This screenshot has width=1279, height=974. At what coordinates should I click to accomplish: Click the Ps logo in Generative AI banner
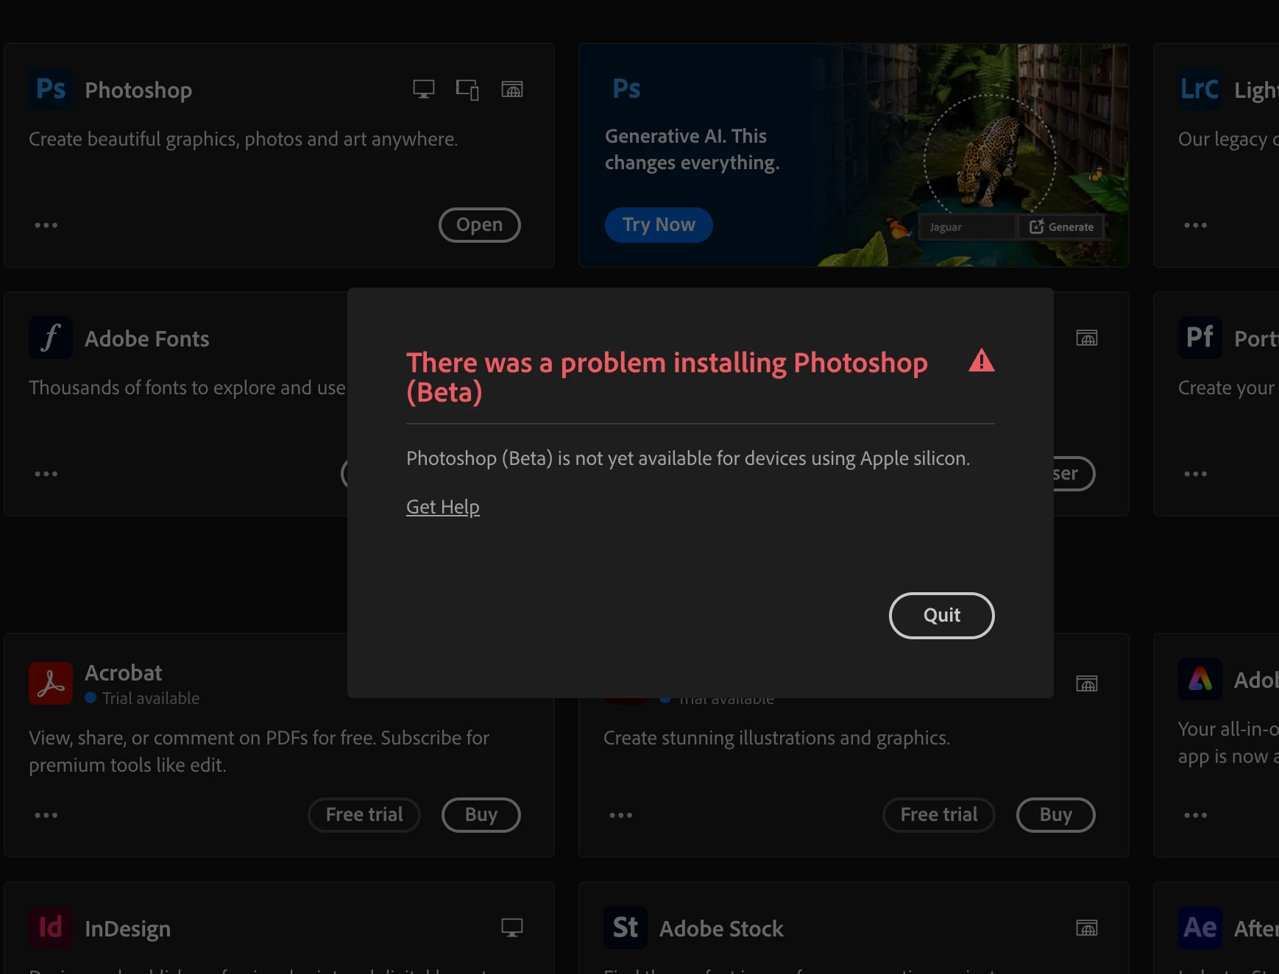(626, 88)
